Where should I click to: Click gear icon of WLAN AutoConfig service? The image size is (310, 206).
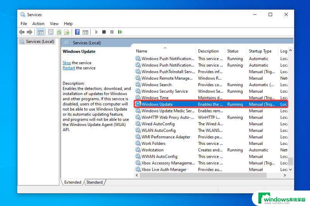coord(138,130)
